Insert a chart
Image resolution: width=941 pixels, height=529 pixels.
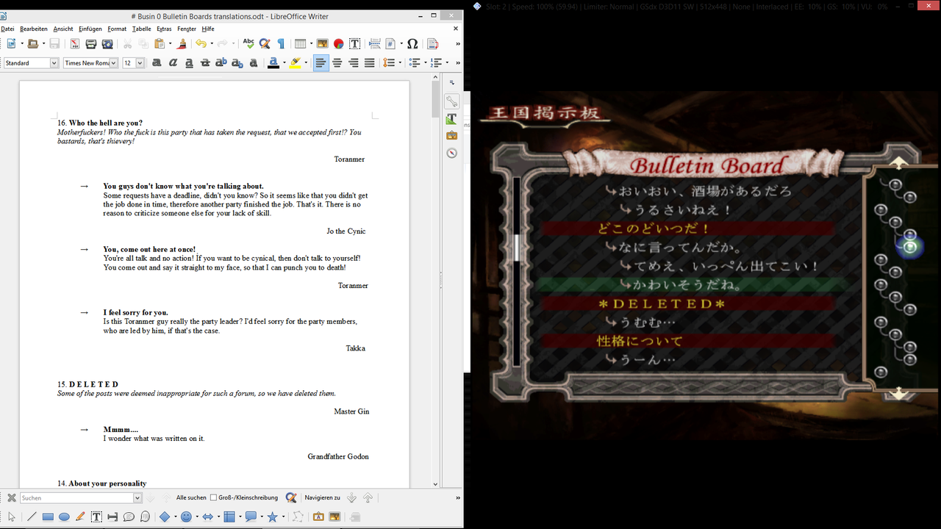(338, 44)
